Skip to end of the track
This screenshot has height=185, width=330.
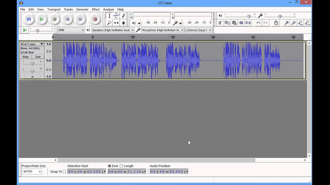click(80, 19)
